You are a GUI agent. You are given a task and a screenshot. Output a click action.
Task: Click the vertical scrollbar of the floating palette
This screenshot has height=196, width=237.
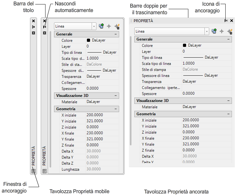[x=50, y=99]
